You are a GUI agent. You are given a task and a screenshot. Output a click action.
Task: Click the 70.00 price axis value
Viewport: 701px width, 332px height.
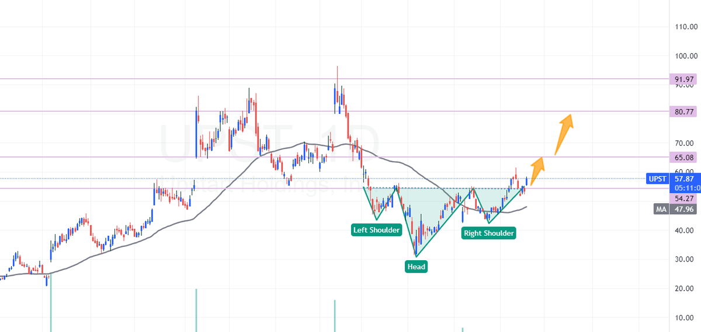(685, 143)
